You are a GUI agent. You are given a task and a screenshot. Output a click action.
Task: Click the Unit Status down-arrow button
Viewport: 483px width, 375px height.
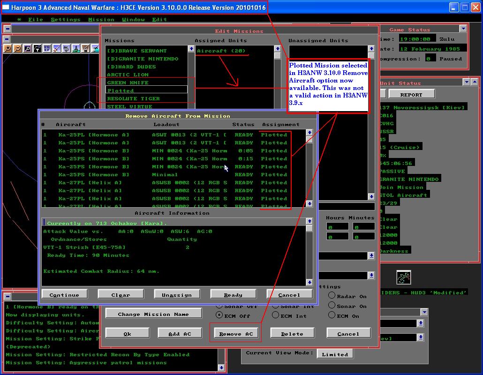click(467, 82)
